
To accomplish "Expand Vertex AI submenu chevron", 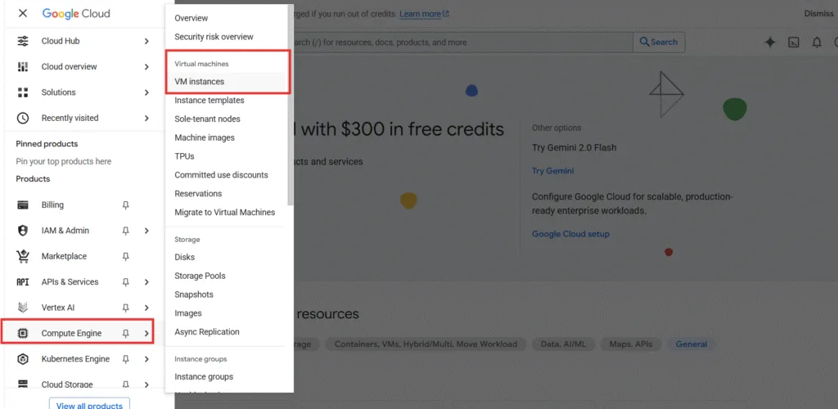I will [x=146, y=308].
